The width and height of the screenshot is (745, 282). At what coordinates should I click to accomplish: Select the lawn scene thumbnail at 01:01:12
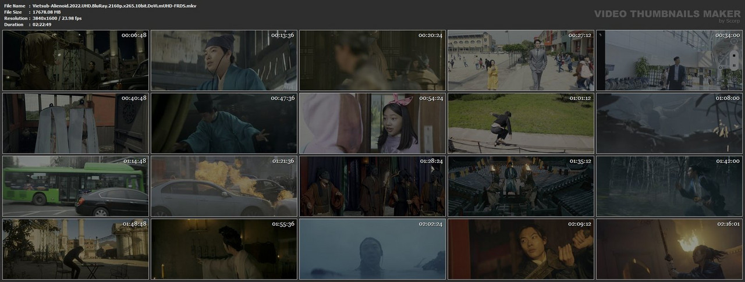pos(521,123)
